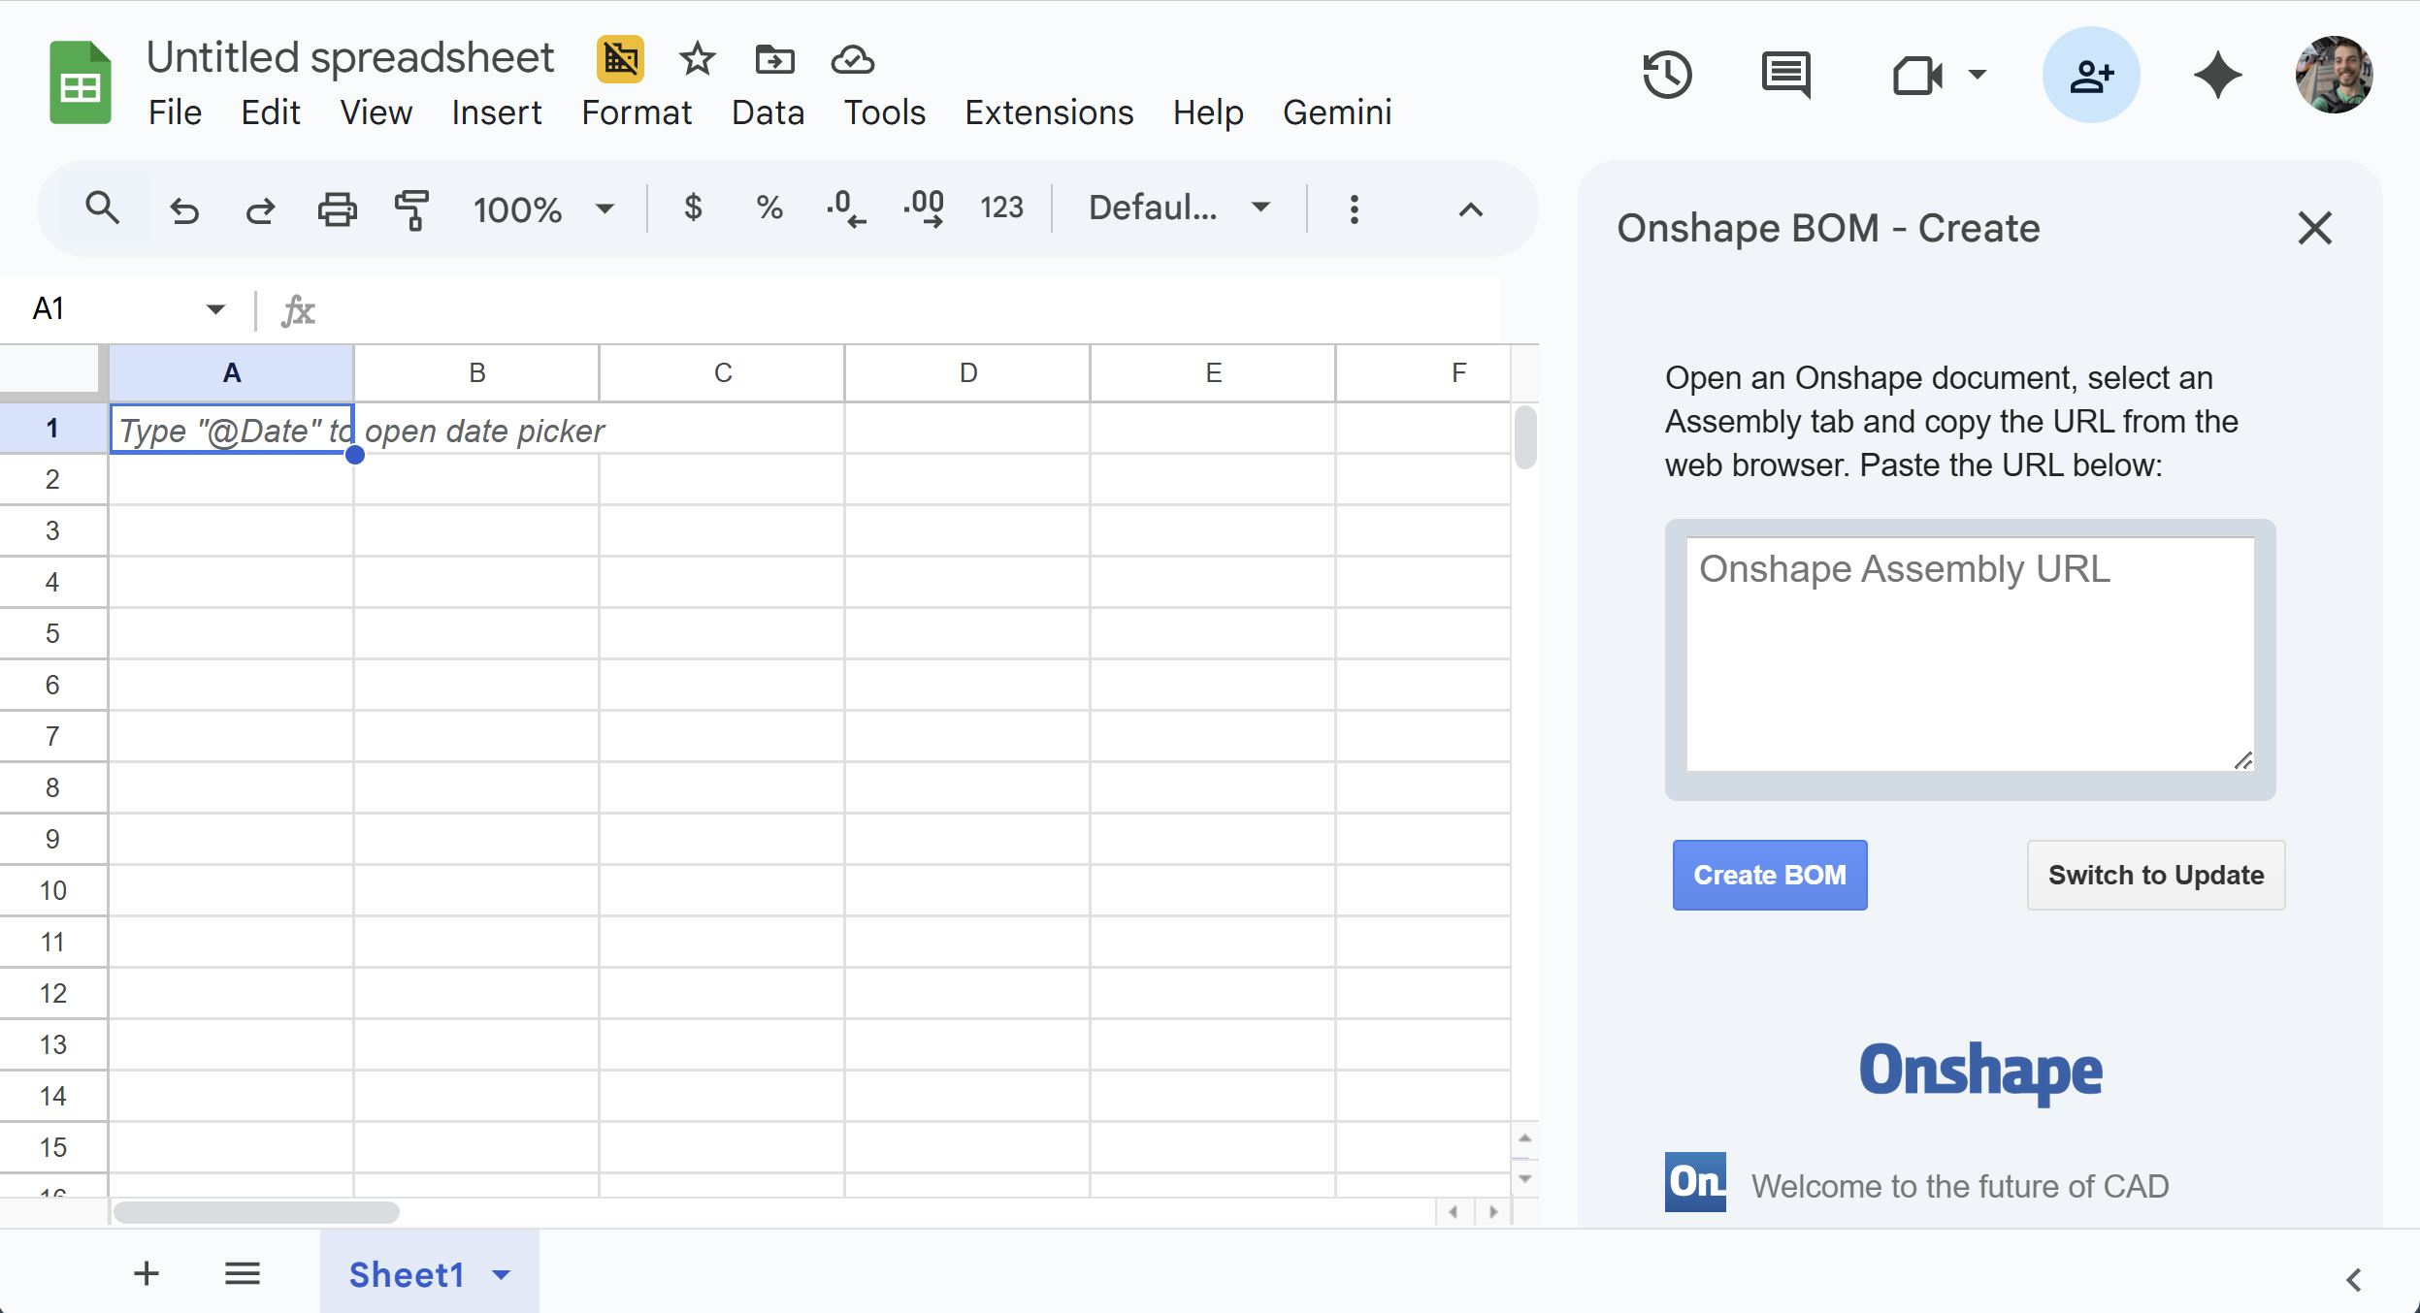
Task: Expand the zoom 100% dropdown
Action: pyautogui.click(x=543, y=209)
